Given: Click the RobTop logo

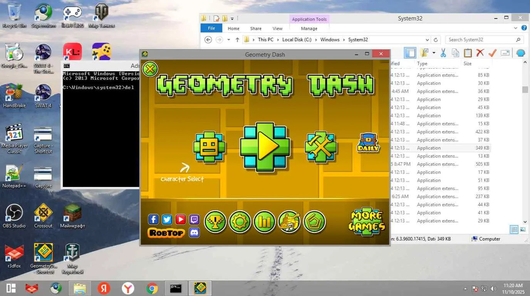Looking at the screenshot, I should (x=166, y=232).
